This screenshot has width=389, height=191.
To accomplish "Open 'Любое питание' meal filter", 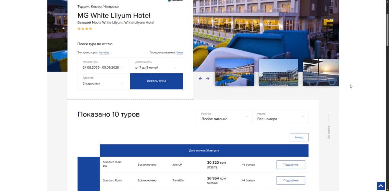I will click(x=224, y=116).
